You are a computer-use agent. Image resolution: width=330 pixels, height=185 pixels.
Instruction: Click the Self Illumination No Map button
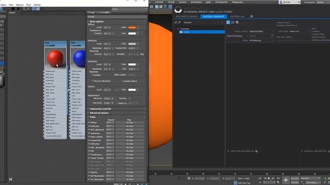click(x=129, y=176)
